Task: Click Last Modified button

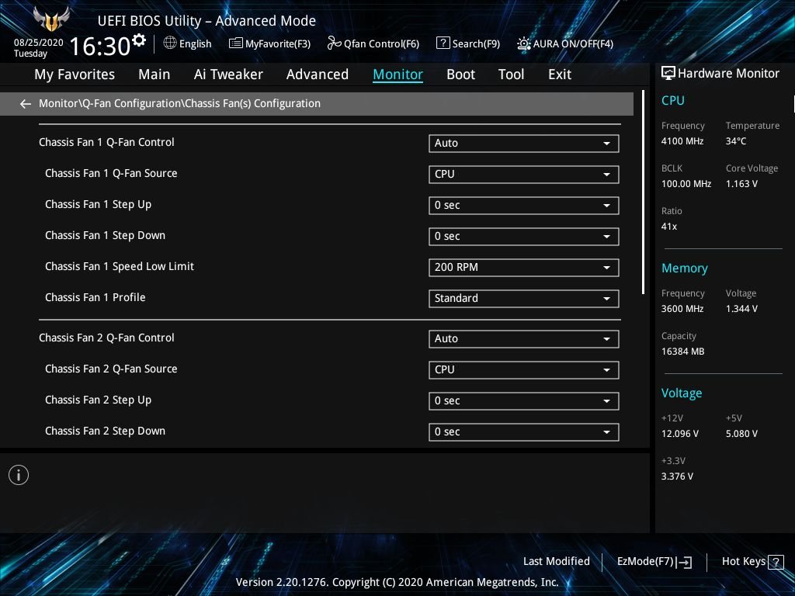Action: (x=556, y=562)
